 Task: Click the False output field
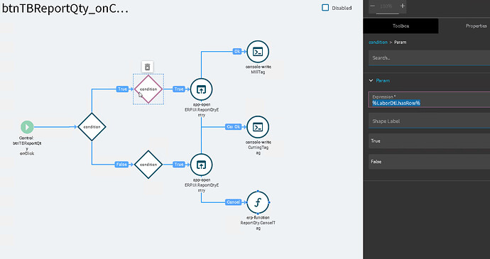430,162
